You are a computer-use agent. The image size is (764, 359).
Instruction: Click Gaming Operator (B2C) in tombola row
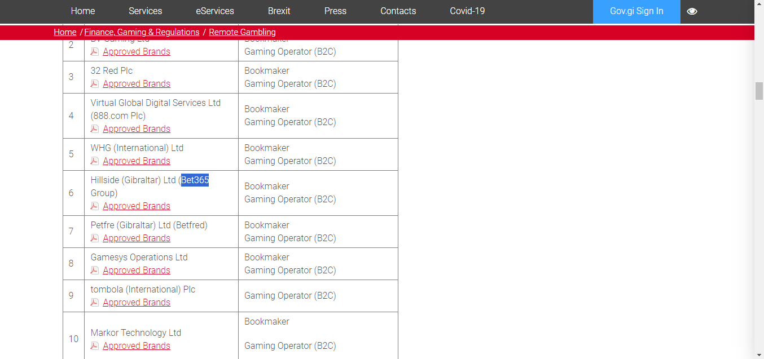click(x=290, y=295)
